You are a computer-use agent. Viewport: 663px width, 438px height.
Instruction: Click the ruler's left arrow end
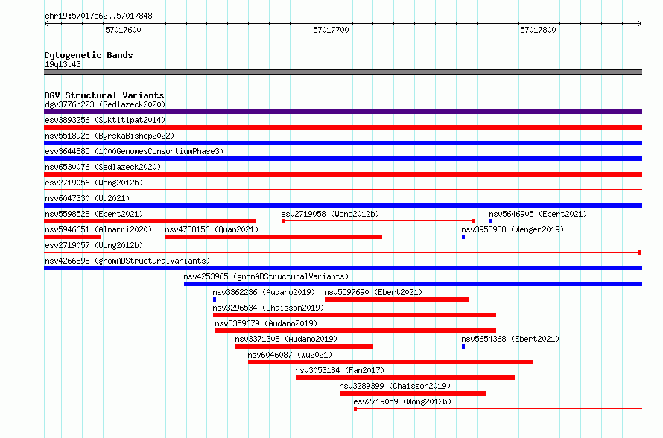(46, 23)
